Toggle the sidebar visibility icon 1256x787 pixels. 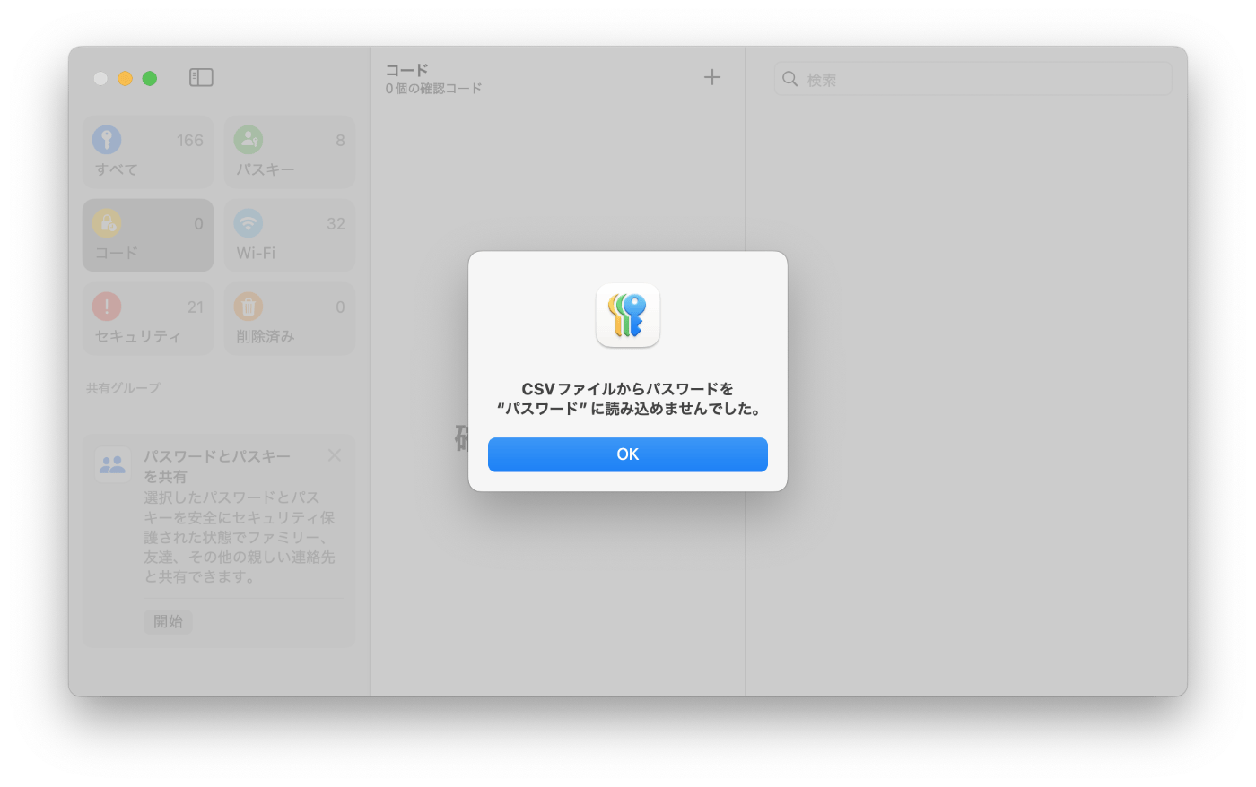click(x=201, y=78)
